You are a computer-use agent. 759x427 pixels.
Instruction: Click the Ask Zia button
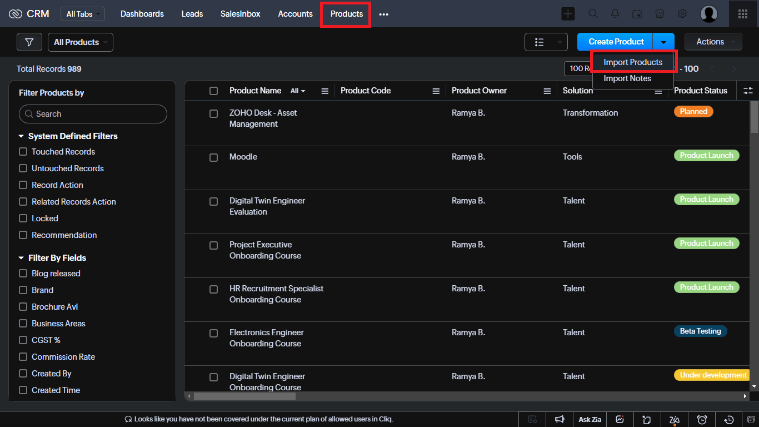click(590, 419)
